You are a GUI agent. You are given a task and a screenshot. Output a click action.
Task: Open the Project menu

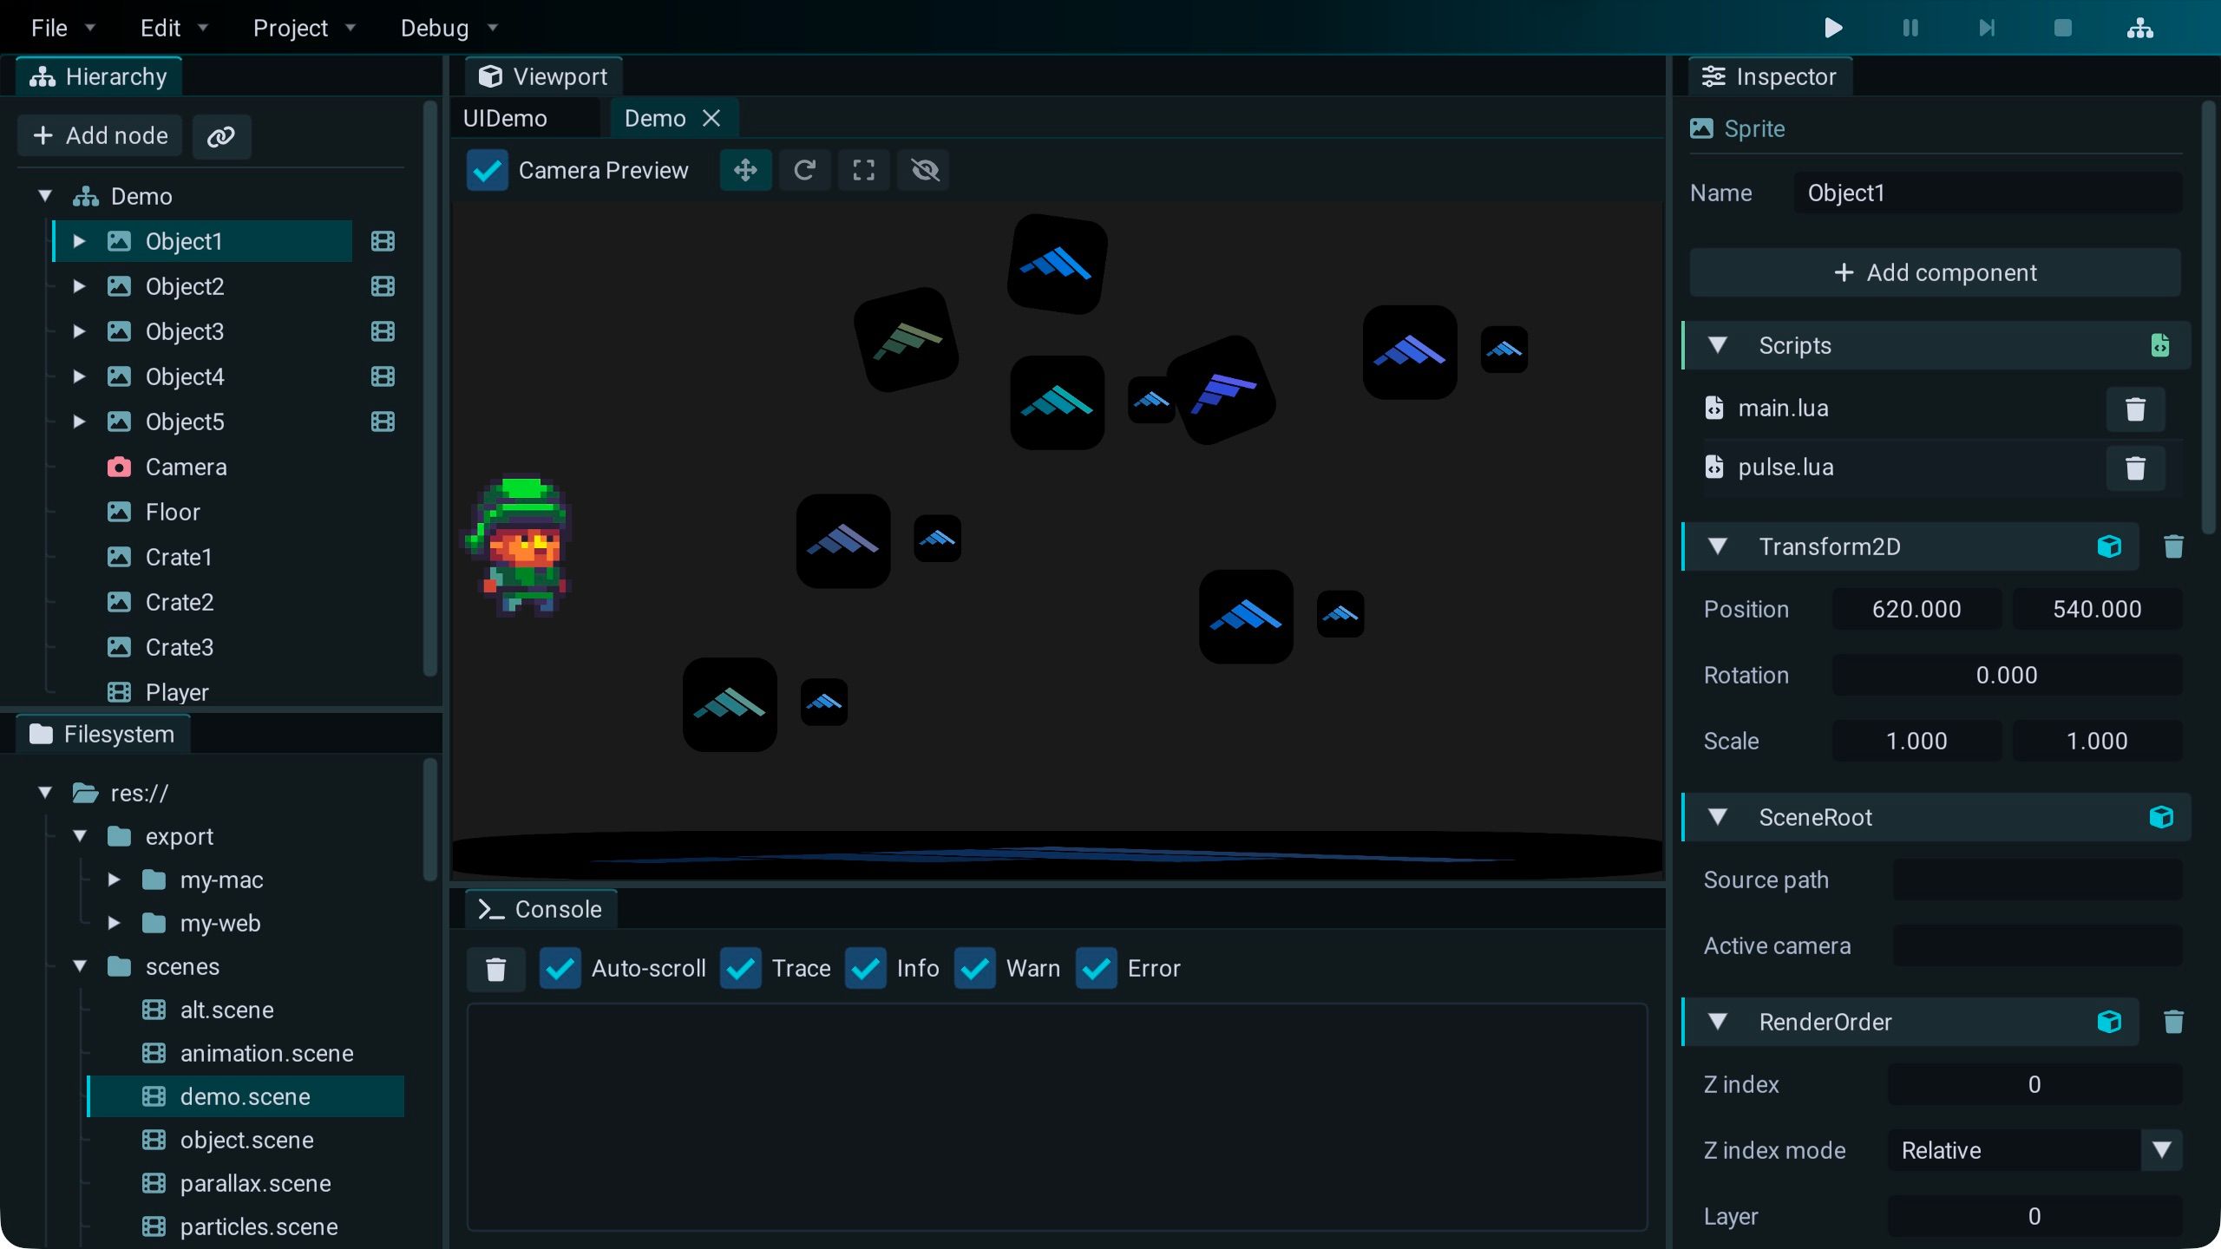305,28
